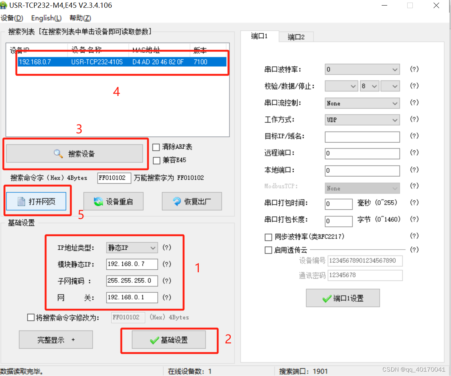Click the magnifier icon on 搜索设备 button
451x376 pixels.
click(58, 154)
